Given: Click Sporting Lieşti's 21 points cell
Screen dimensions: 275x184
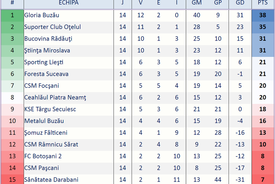Looking at the screenshot, I should click(263, 62).
